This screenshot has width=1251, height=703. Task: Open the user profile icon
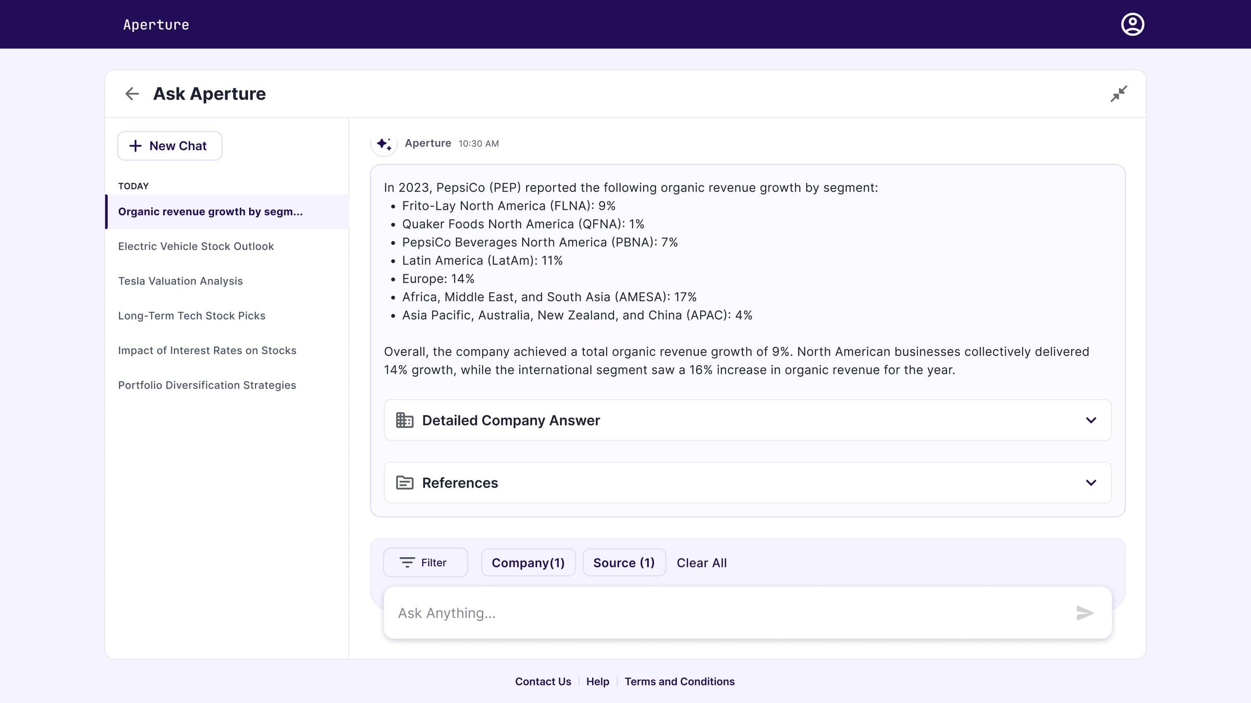coord(1132,24)
